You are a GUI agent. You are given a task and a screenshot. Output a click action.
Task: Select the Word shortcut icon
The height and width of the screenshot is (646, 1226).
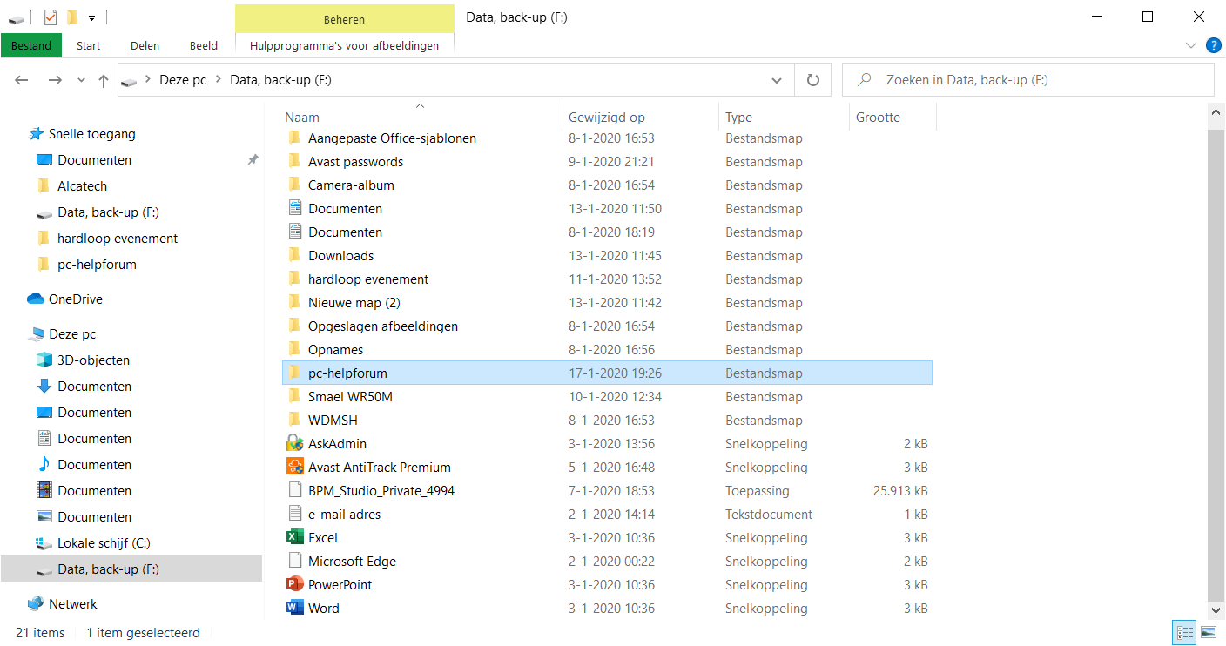click(295, 609)
